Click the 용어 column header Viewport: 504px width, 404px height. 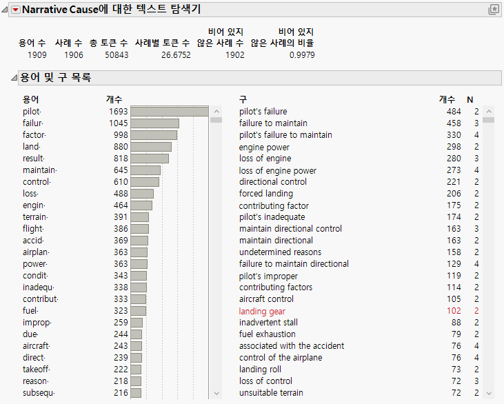click(x=30, y=100)
